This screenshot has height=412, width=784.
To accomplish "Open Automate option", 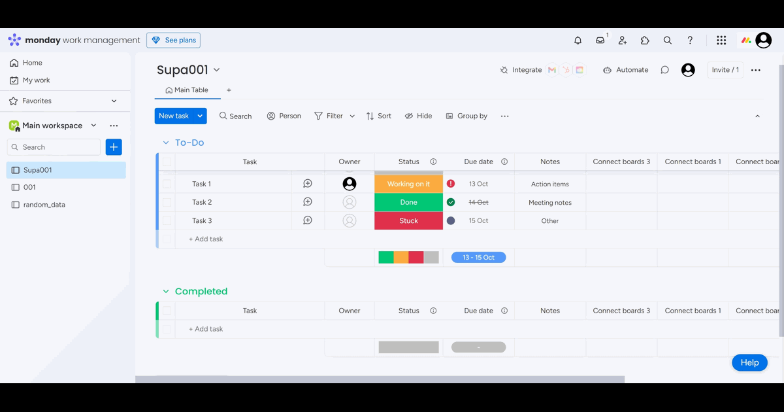I will click(x=626, y=70).
